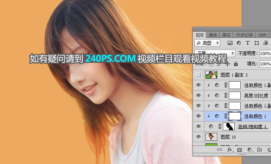Screen dimensions: 271x164
Task: Select layer name 色相/饱和度 1
Action: point(253,127)
